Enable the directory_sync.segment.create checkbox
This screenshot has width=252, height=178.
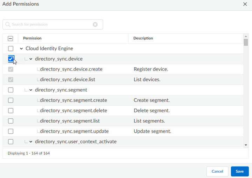pos(10,100)
